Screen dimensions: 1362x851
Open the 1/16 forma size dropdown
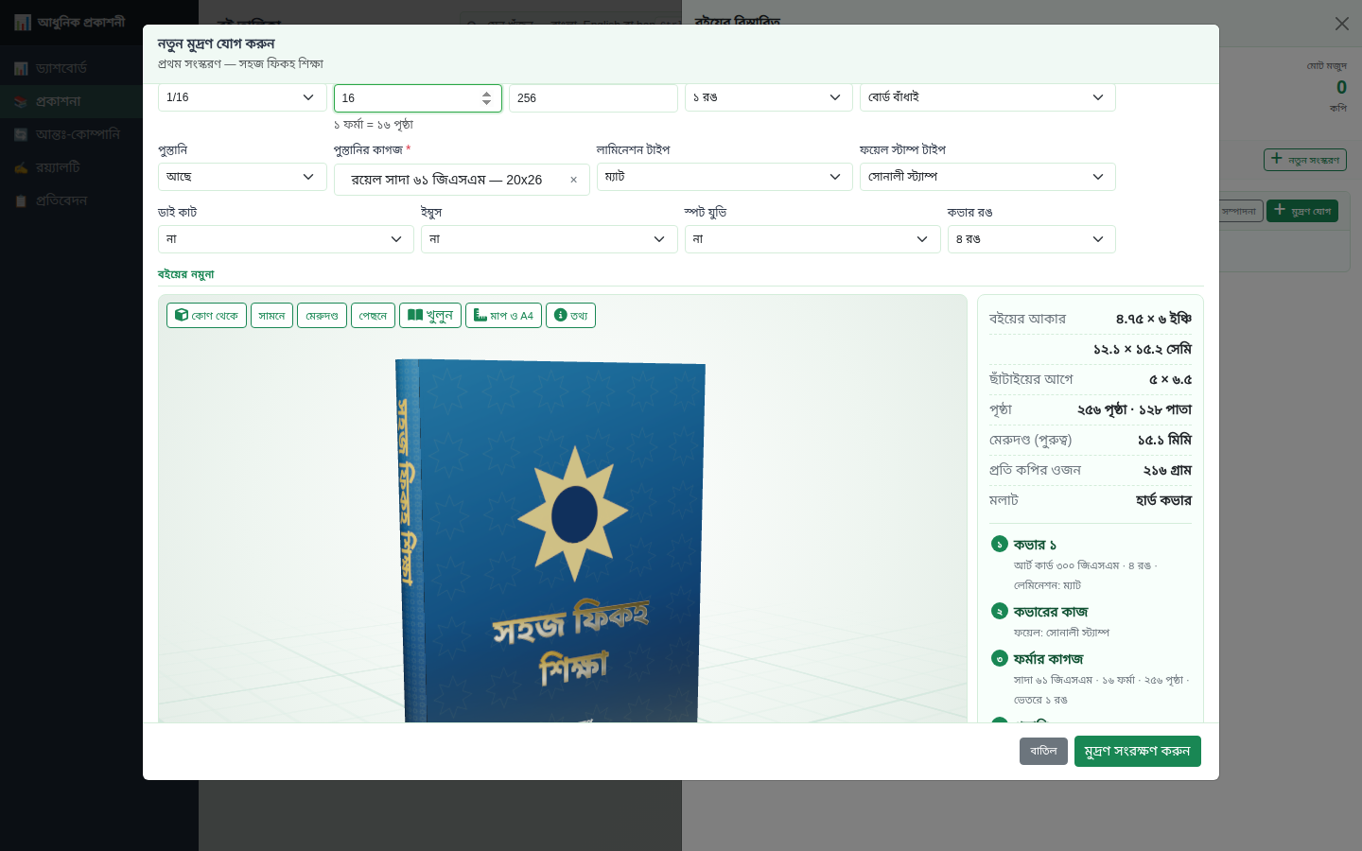click(242, 97)
